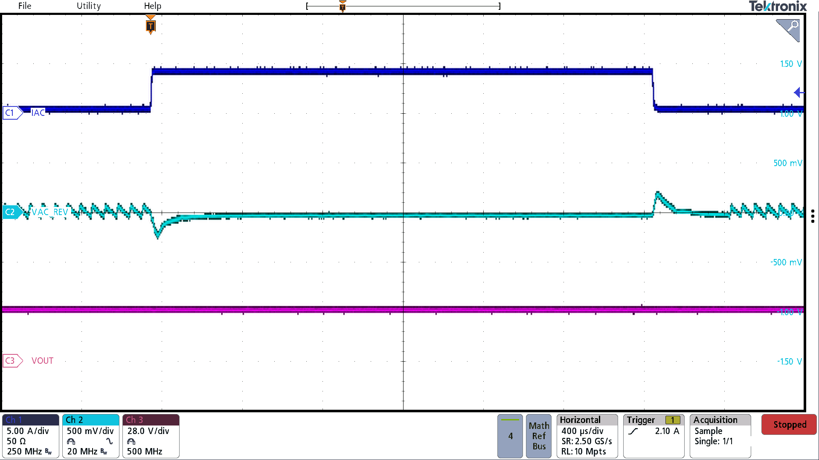Expand the C3 VOUT channel flyout
819x460 pixels.
13,360
